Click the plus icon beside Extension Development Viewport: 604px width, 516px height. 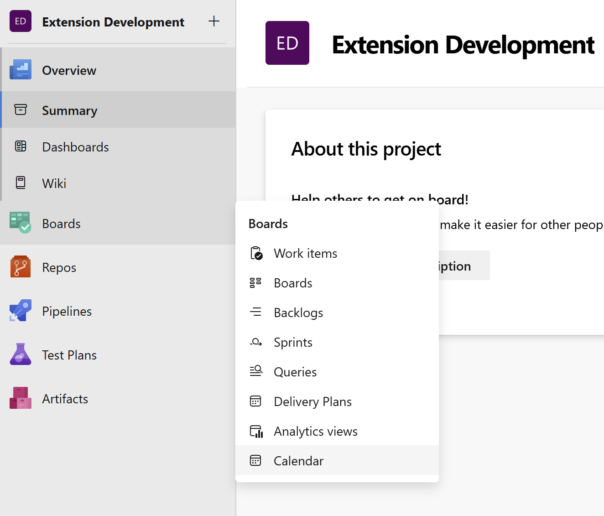coord(213,21)
